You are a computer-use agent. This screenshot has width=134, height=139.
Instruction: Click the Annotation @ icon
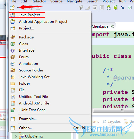point(13,64)
